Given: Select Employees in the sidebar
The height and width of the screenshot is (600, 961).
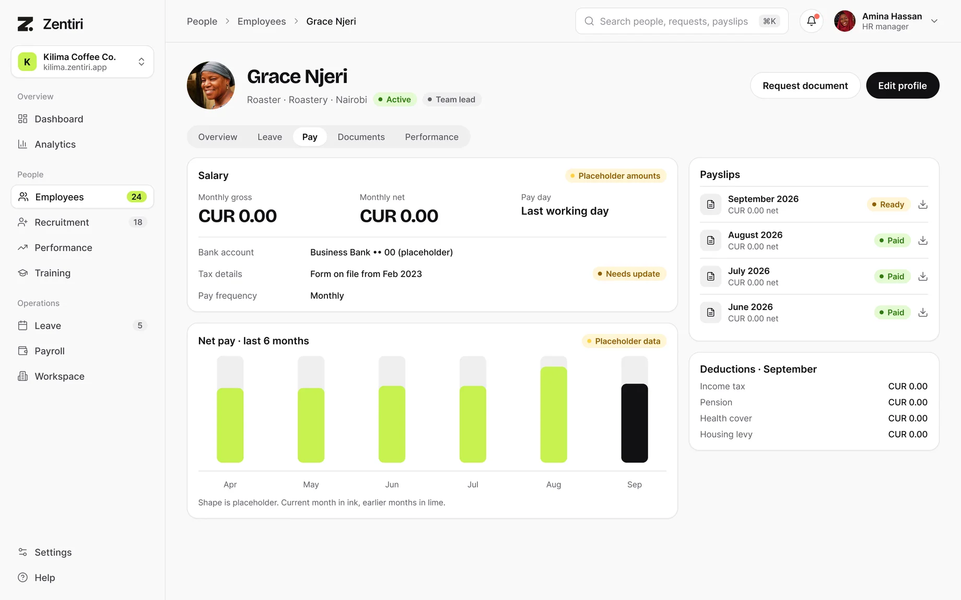Looking at the screenshot, I should point(83,197).
